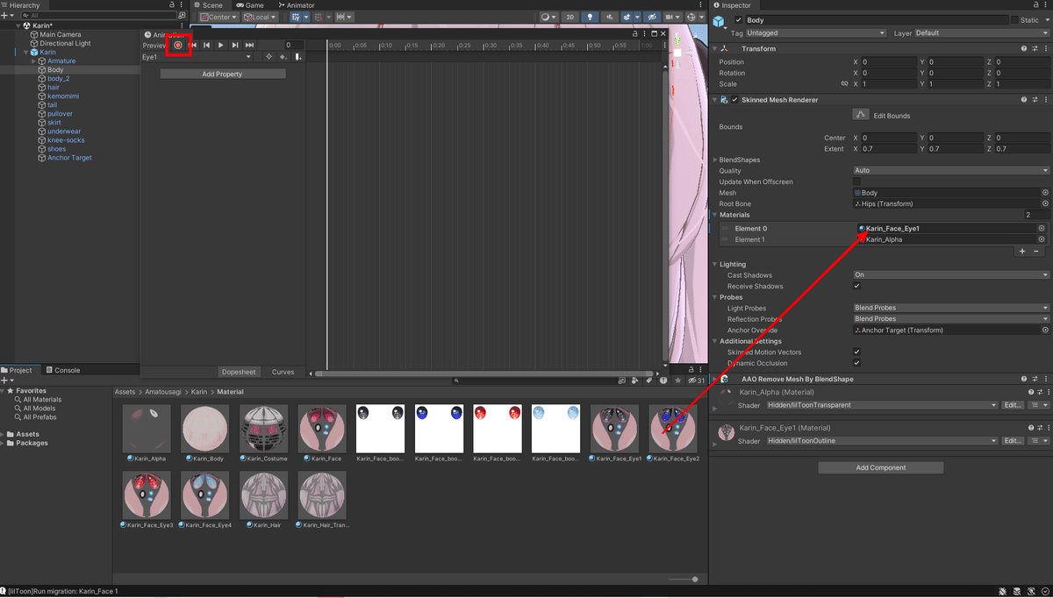Toggle 2D mode in the Scene view
This screenshot has width=1053, height=598.
pyautogui.click(x=570, y=17)
